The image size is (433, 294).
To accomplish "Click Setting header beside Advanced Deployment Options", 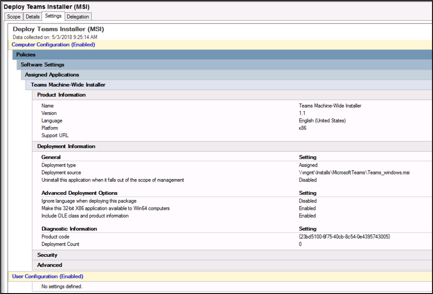I will click(308, 193).
